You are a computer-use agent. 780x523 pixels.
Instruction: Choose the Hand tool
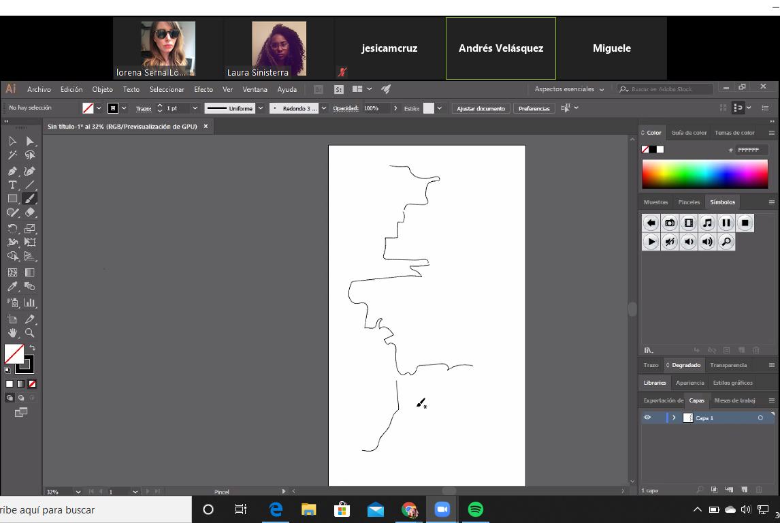[12, 333]
